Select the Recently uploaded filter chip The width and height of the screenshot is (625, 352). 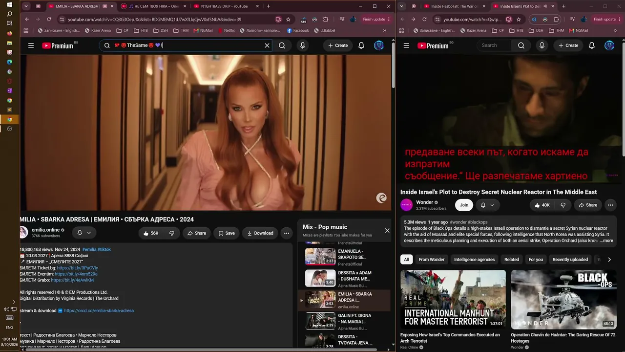[570, 260]
